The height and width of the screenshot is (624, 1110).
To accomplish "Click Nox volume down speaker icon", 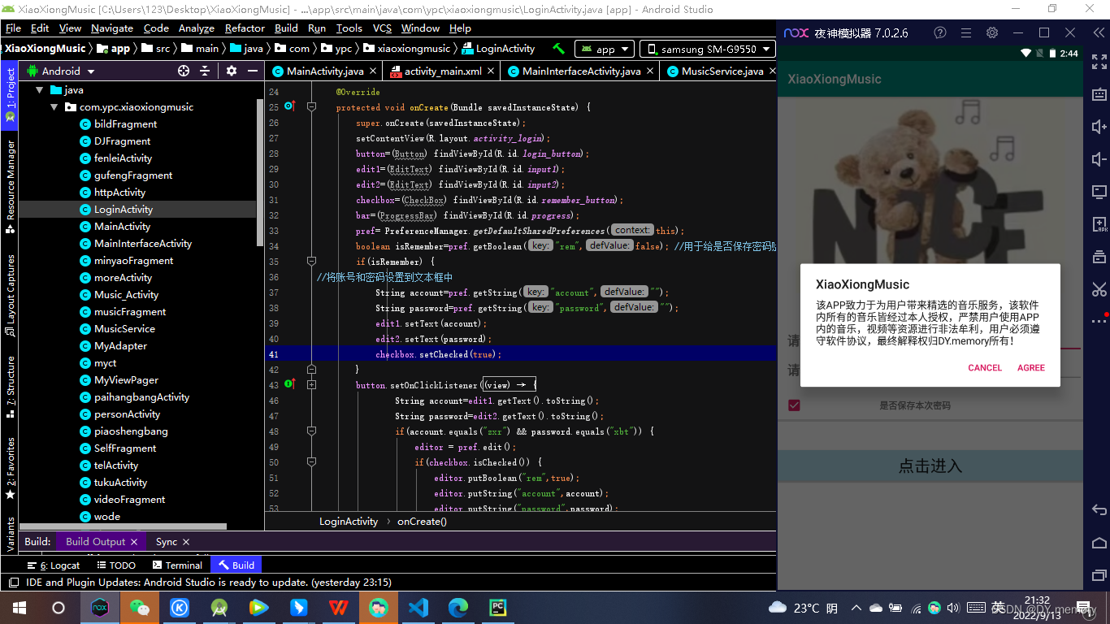I will 1099,159.
